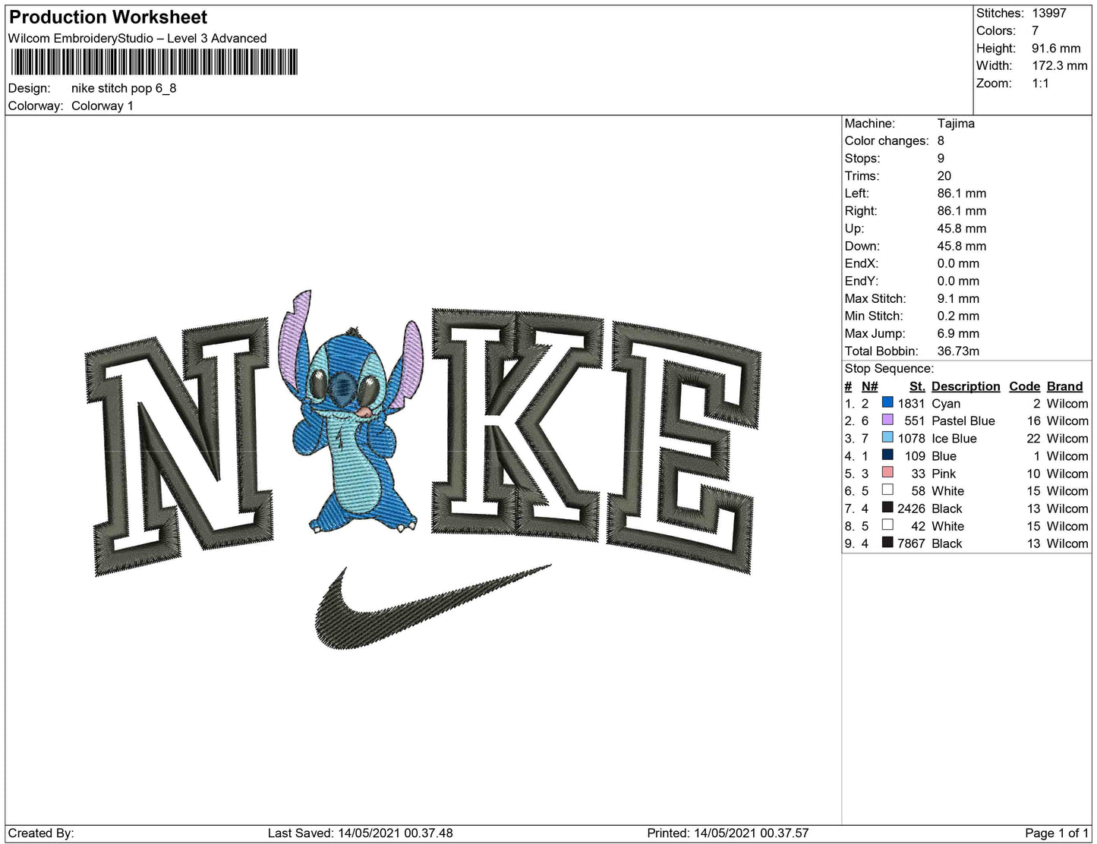Click the Color changes value "8"
The height and width of the screenshot is (844, 1097).
pos(941,140)
